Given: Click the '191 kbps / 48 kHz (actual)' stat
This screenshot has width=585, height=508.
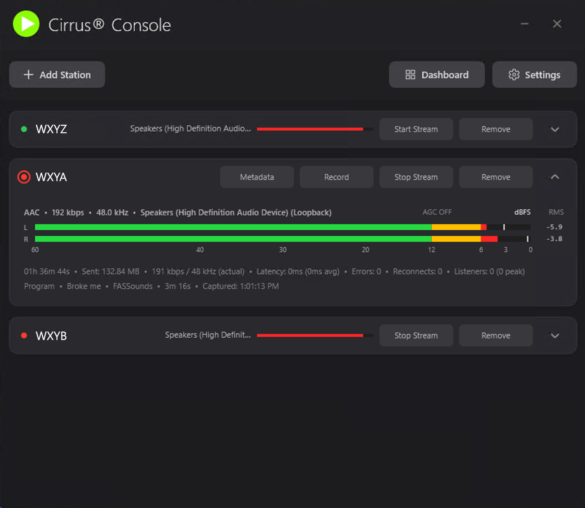Looking at the screenshot, I should [198, 272].
